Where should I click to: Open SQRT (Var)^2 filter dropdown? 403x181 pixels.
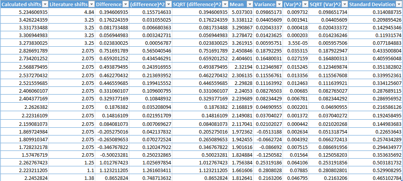(x=345, y=4)
